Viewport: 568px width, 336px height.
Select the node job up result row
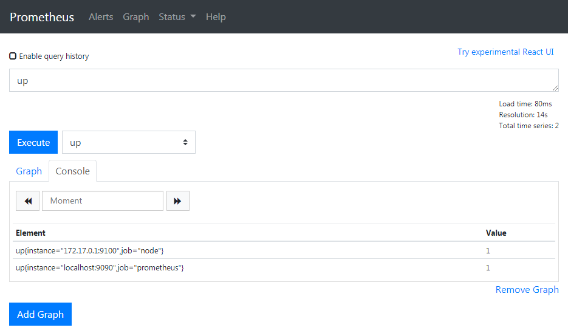284,250
